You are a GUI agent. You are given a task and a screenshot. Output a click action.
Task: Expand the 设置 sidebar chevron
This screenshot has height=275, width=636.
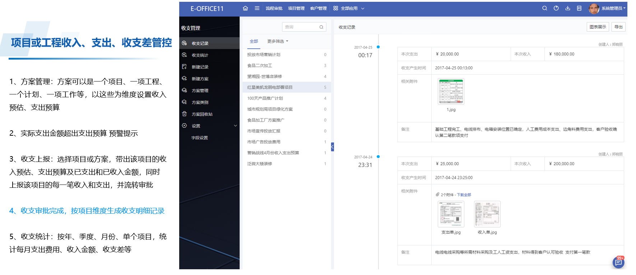click(x=236, y=126)
